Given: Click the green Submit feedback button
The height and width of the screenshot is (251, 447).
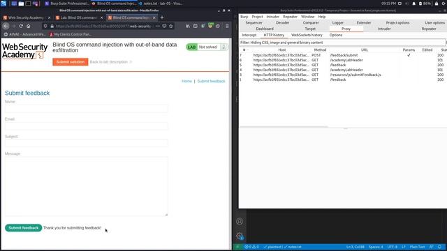Looking at the screenshot, I should [x=23, y=228].
